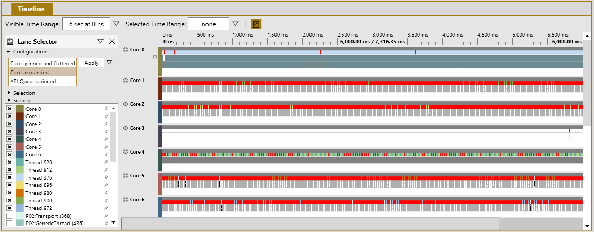Pin the Thread 980 lane

click(106, 193)
